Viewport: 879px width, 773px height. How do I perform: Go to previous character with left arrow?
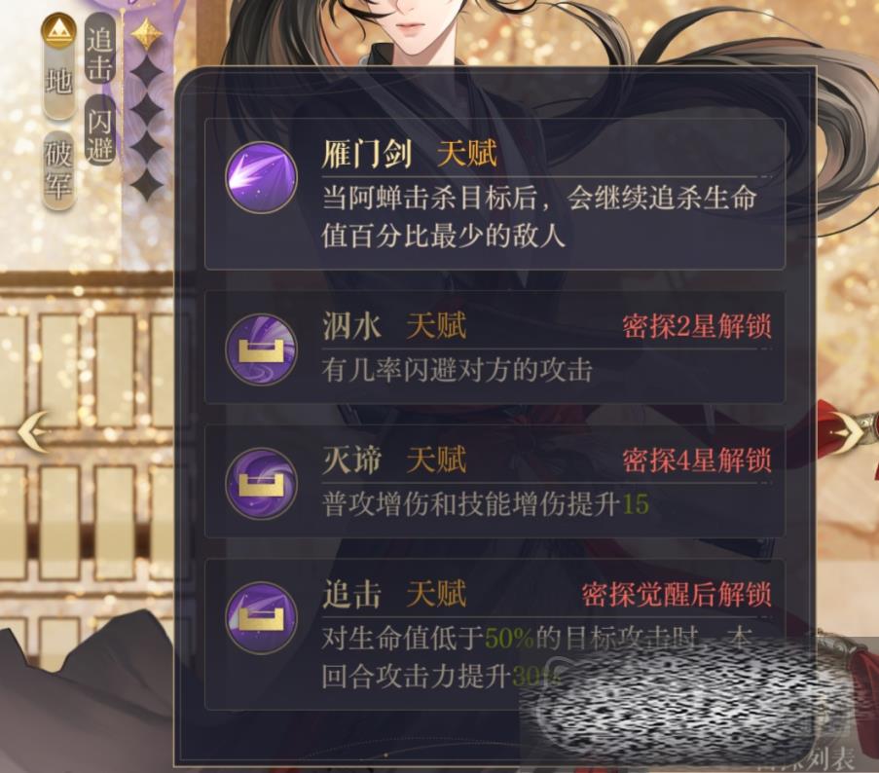pyautogui.click(x=33, y=431)
